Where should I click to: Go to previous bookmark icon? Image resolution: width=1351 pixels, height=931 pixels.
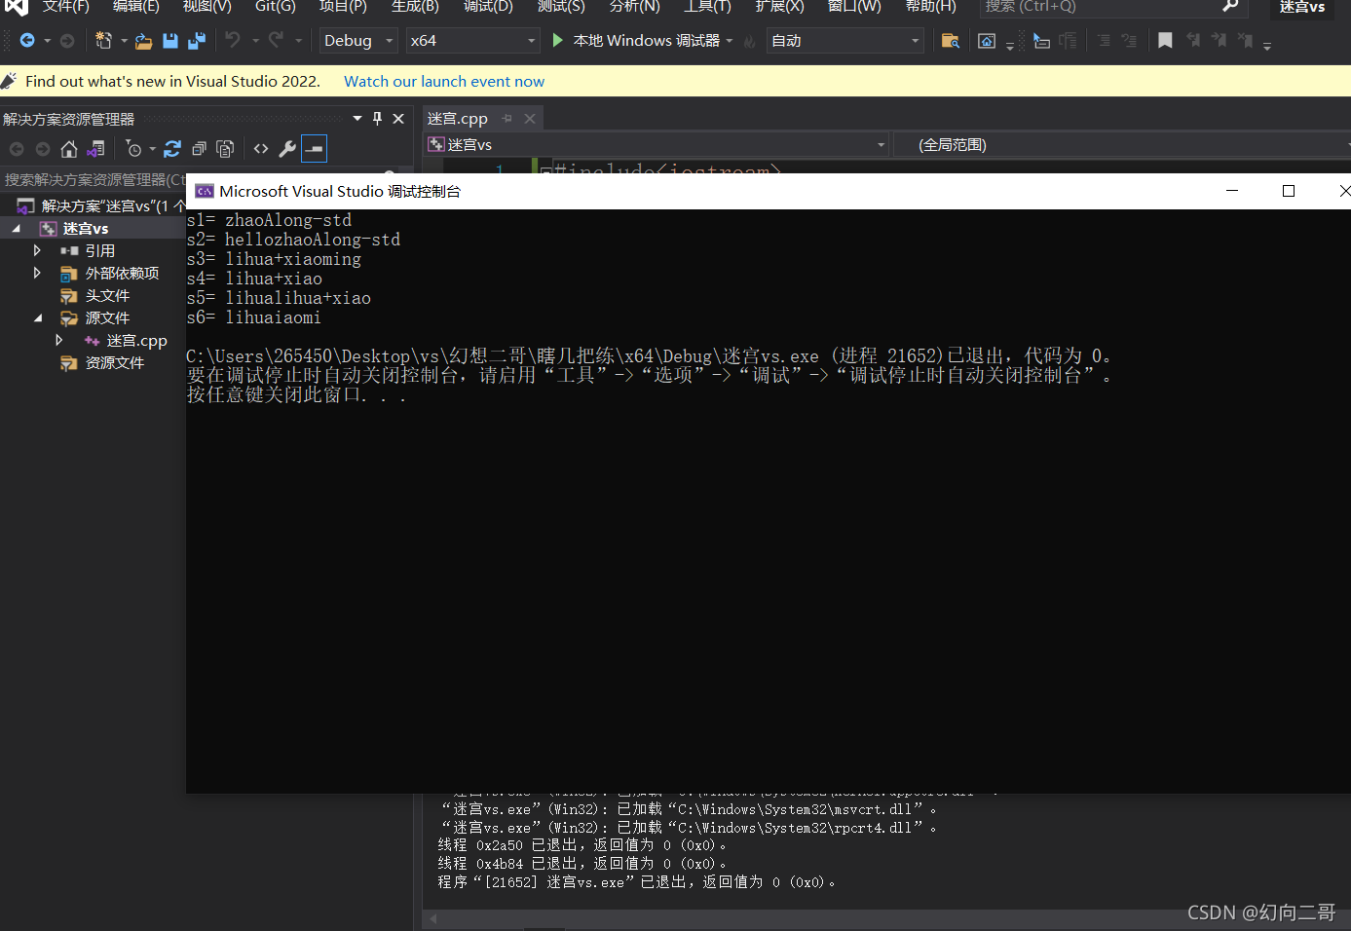tap(1193, 41)
